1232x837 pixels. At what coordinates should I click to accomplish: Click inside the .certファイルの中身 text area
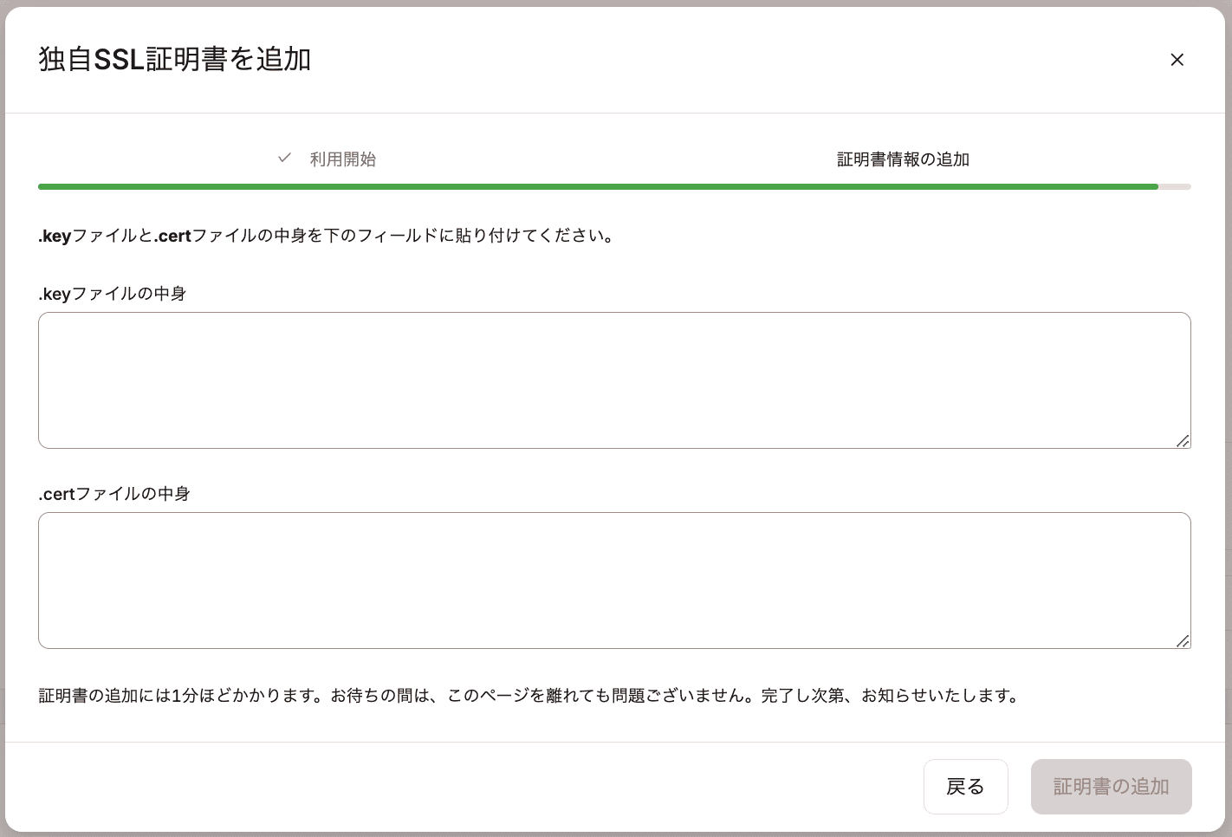pyautogui.click(x=614, y=581)
